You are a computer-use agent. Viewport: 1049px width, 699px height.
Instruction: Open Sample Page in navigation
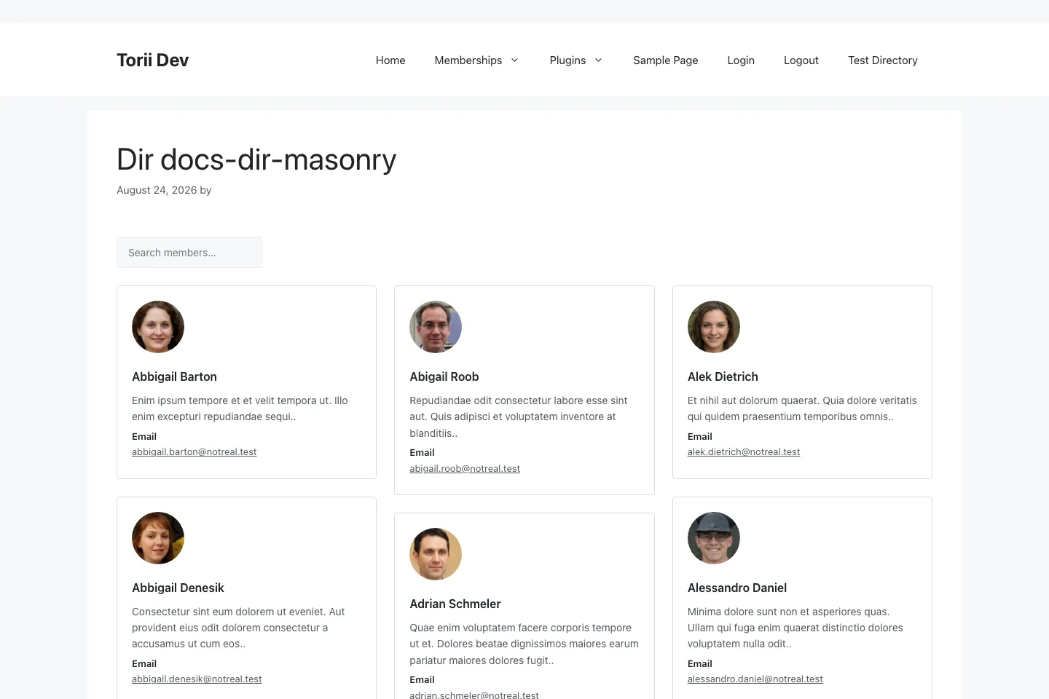pyautogui.click(x=666, y=60)
